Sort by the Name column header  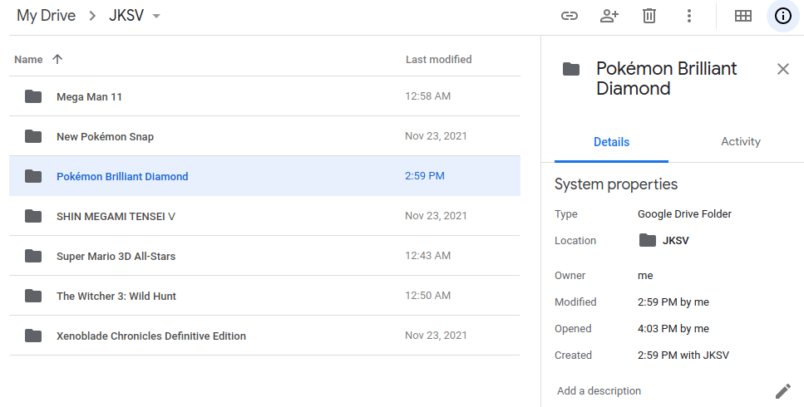[x=28, y=59]
